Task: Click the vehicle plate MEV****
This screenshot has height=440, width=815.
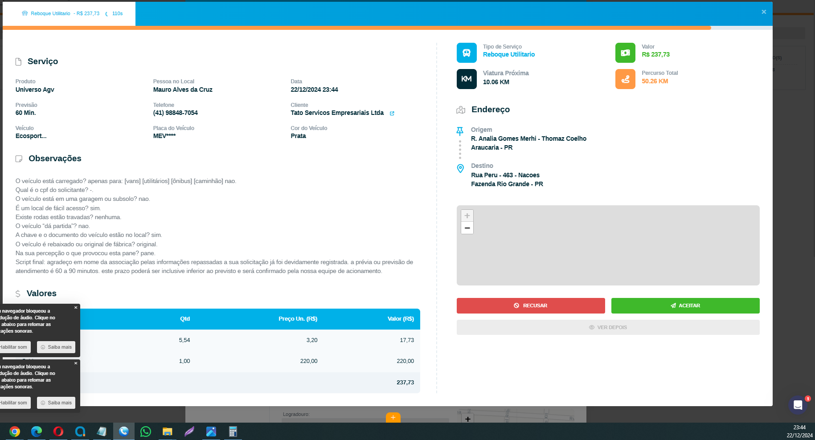Action: (x=164, y=136)
